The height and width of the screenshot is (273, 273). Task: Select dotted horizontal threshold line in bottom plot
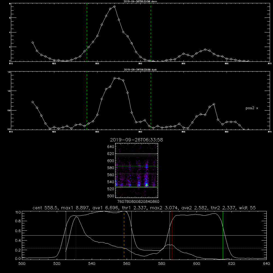[144, 248]
